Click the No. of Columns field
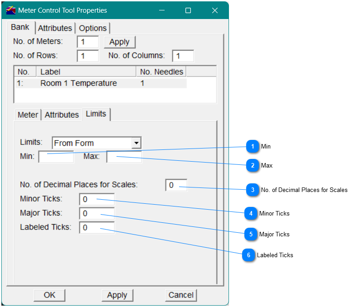 point(183,56)
